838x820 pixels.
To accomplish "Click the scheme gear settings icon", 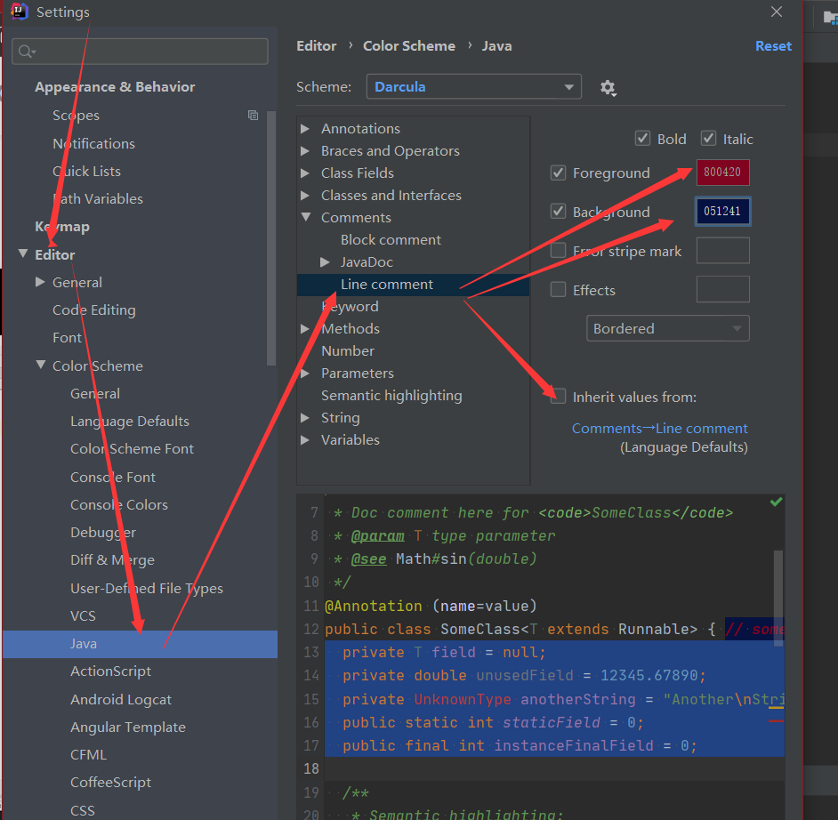I will pos(608,88).
